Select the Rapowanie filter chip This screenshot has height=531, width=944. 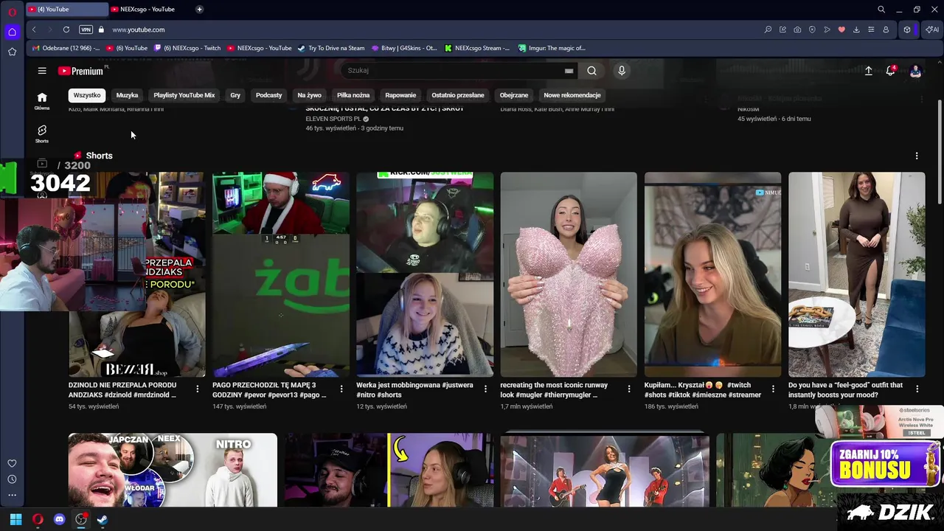point(400,95)
